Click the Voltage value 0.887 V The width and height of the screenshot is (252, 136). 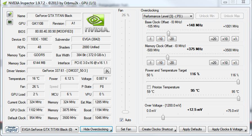(102, 79)
